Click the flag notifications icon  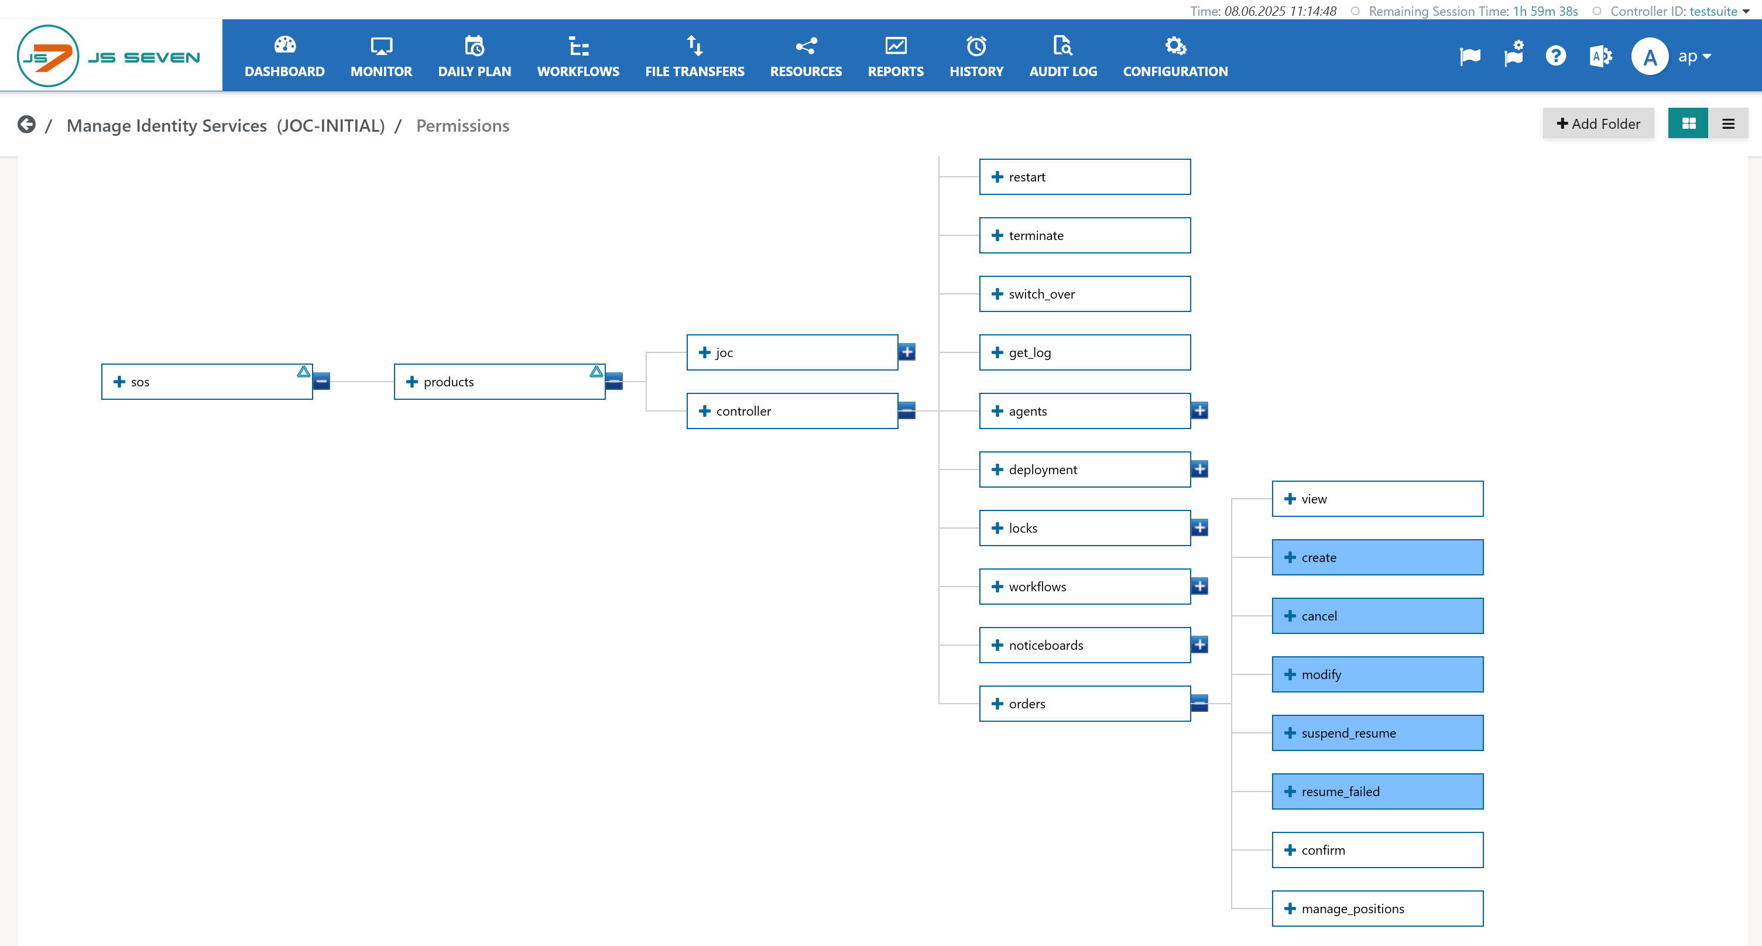(1469, 56)
